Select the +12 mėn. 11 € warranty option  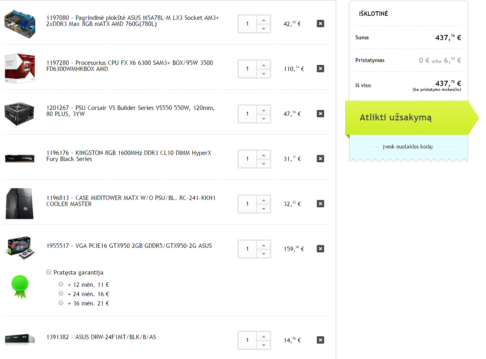[x=61, y=284]
